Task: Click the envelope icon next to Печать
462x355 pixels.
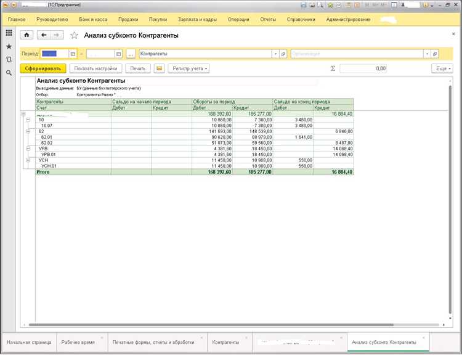Action: (x=159, y=68)
